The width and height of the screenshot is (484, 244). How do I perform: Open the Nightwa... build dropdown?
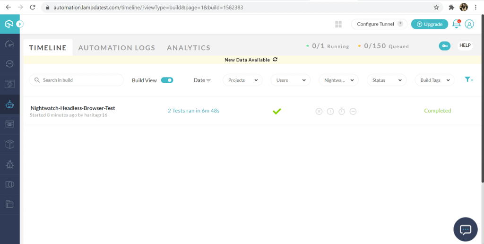(338, 80)
